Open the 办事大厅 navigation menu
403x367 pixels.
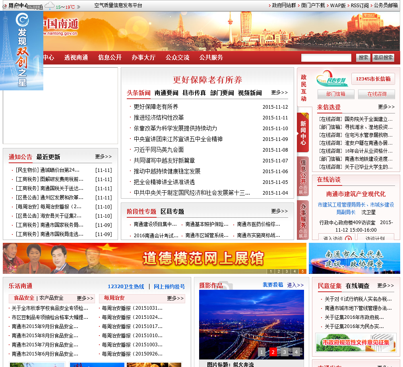point(143,57)
